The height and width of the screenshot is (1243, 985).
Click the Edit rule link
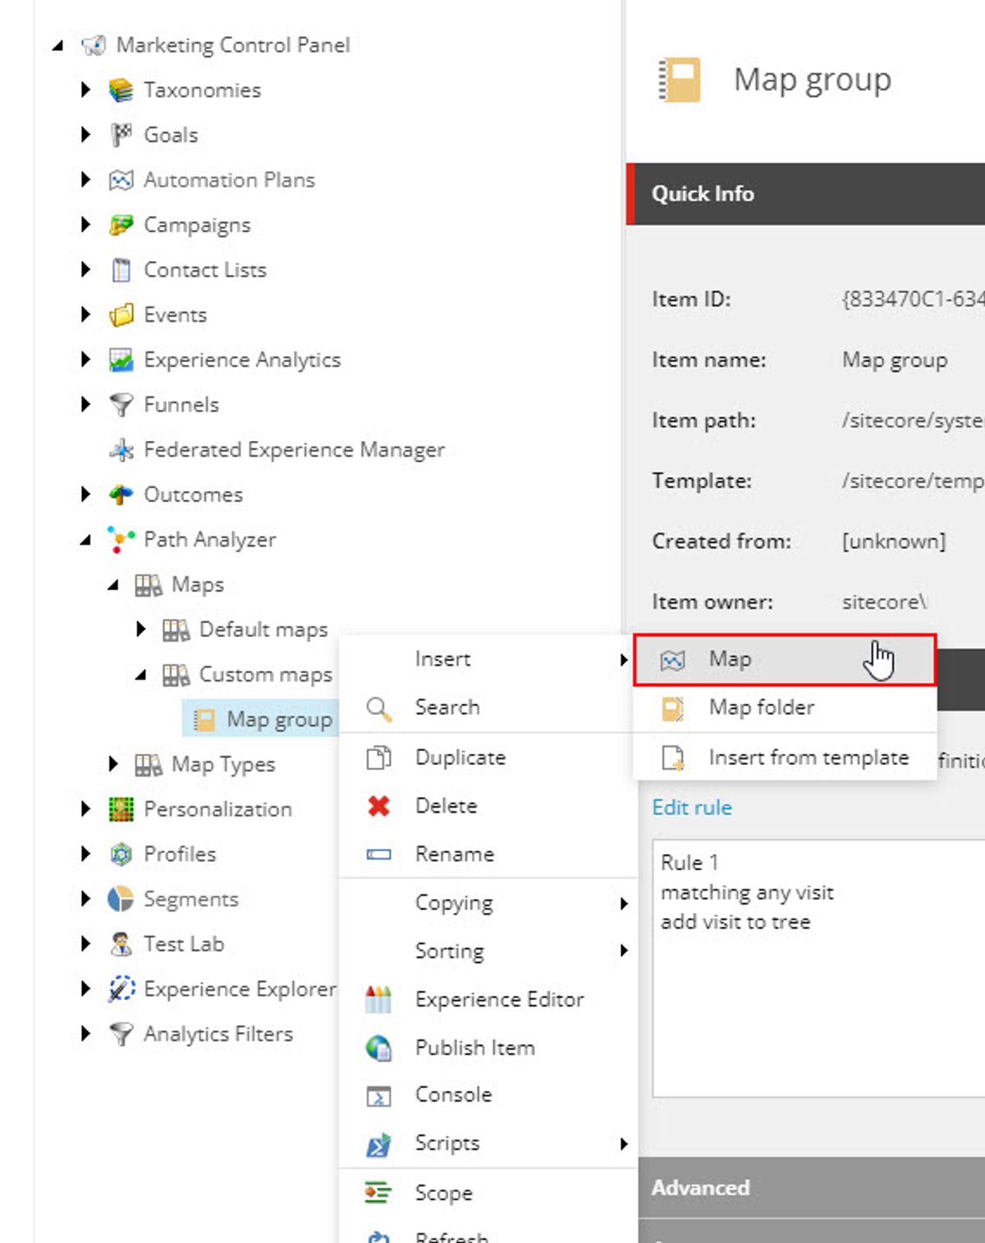[x=692, y=808]
